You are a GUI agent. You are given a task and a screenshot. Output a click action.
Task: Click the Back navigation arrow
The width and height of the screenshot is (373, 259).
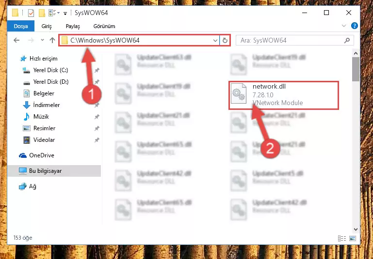tap(16, 40)
